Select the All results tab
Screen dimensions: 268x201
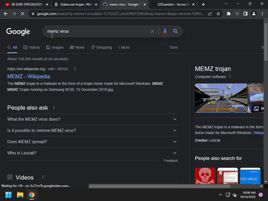[x=12, y=47]
